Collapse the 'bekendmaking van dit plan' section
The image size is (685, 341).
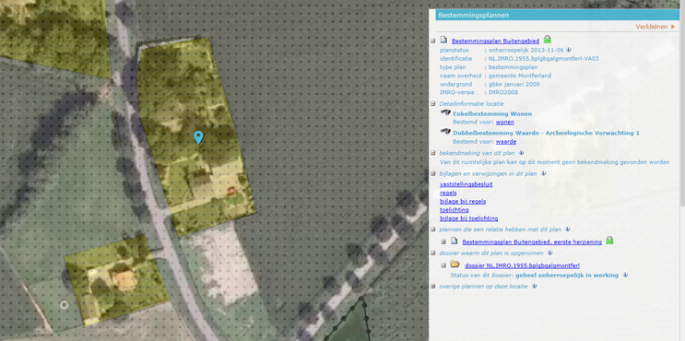pyautogui.click(x=433, y=153)
